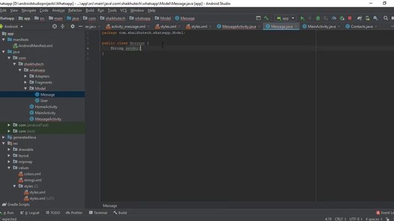The width and height of the screenshot is (394, 221).
Task: Select the User class in Model package
Action: [41, 101]
